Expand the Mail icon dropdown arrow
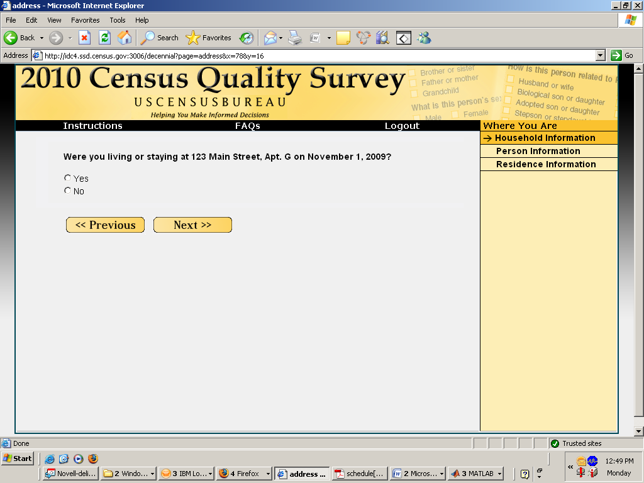 pos(281,38)
